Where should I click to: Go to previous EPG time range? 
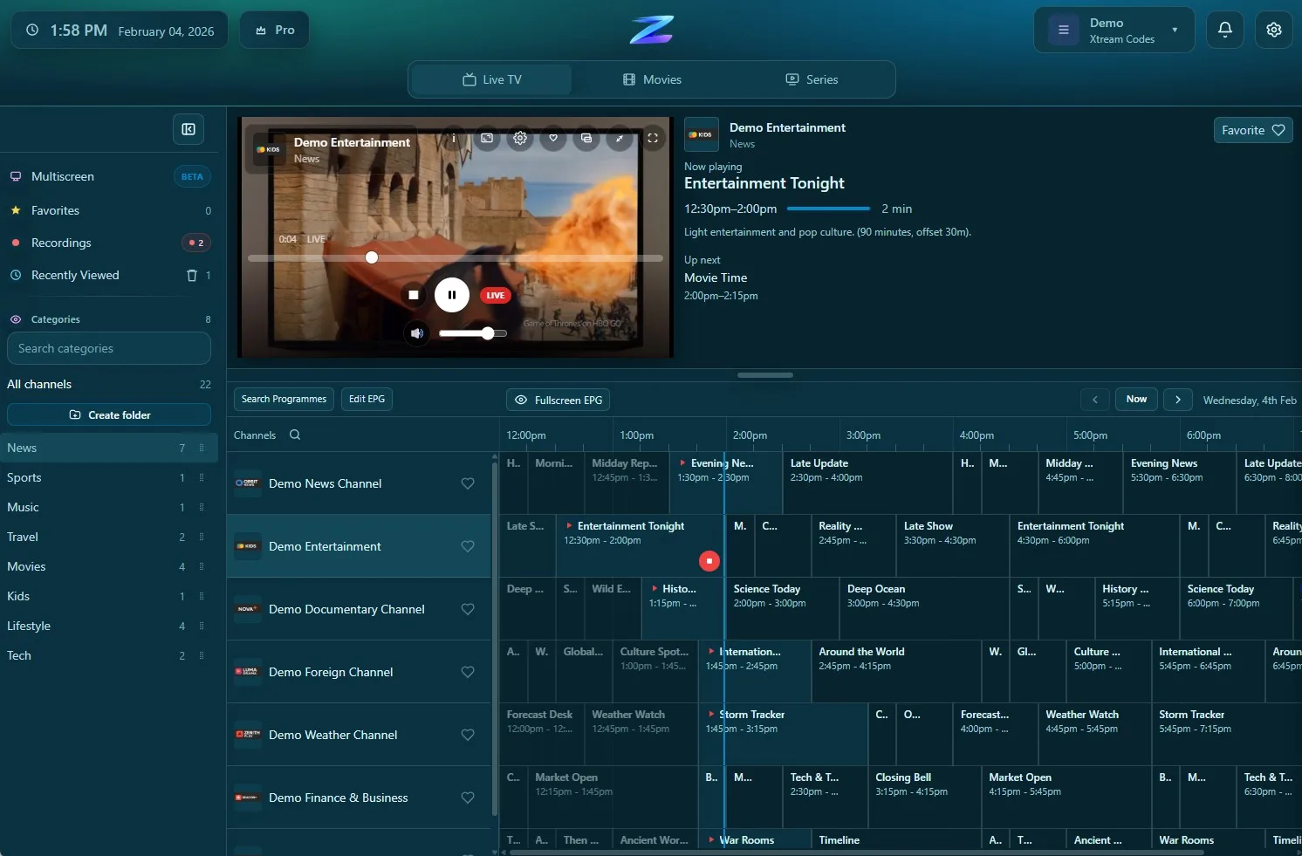tap(1095, 400)
